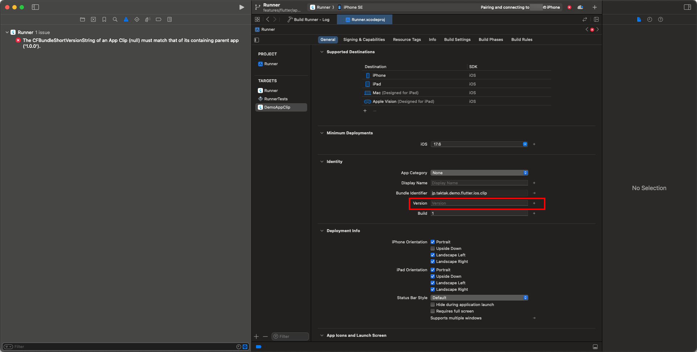
Task: Hide the project and targets list
Action: (x=257, y=40)
